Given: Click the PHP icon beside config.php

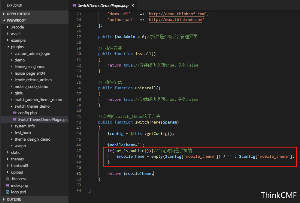Looking at the screenshot, I should pos(14,113).
